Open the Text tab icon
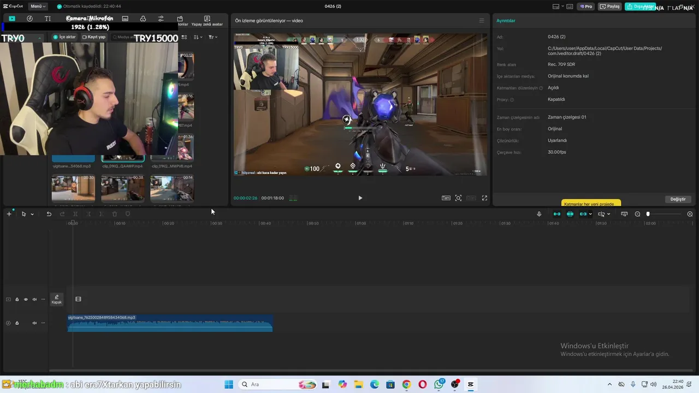The image size is (699, 393). click(x=48, y=19)
